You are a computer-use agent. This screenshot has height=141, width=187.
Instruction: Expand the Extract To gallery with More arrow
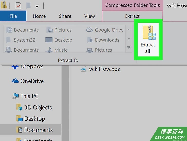pyautogui.click(x=129, y=48)
